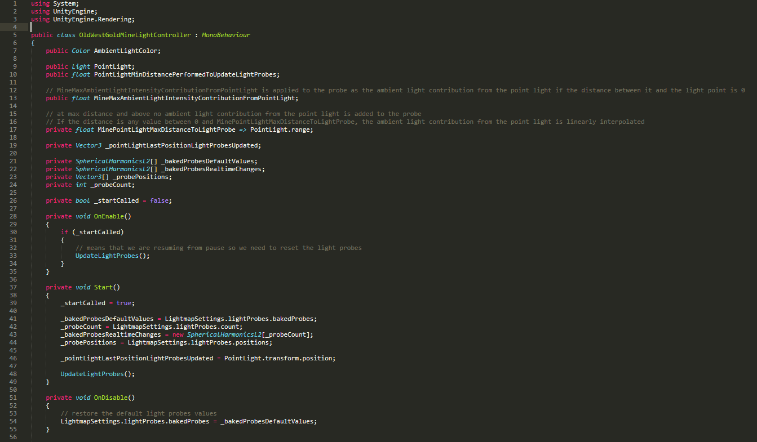This screenshot has height=442, width=757.
Task: Click line number 5 in the gutter
Action: (x=14, y=35)
